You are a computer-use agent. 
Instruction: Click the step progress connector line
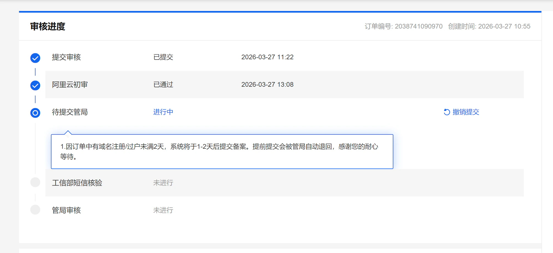(35, 71)
